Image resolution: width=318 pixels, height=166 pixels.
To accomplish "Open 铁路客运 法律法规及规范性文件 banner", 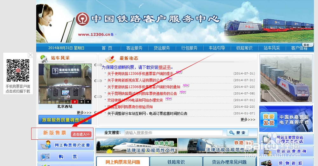I will pyautogui.click(x=137, y=146).
